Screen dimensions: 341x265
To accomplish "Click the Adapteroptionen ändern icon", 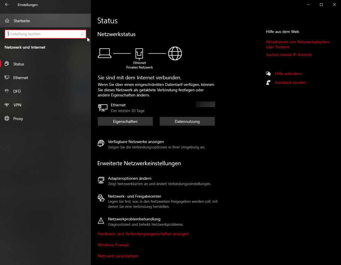I will (x=101, y=180).
